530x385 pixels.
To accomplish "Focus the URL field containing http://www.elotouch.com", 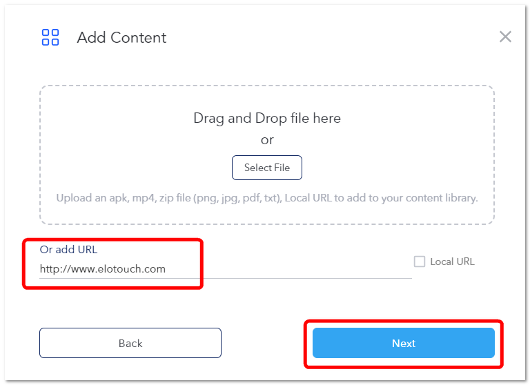I will click(226, 269).
